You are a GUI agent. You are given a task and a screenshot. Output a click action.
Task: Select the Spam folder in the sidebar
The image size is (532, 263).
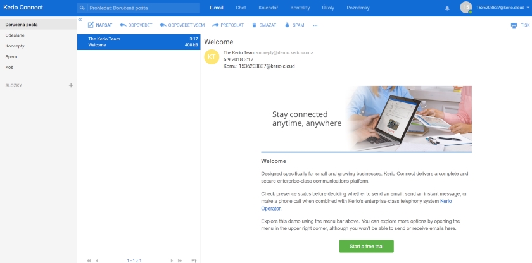(x=39, y=56)
